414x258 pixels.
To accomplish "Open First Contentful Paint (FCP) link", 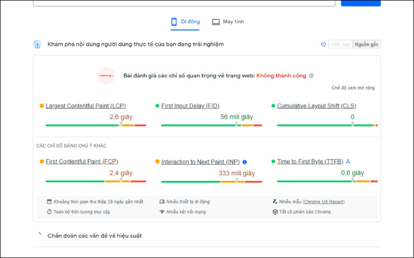I will (82, 162).
